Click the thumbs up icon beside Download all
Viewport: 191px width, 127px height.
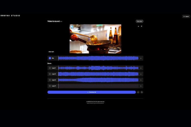tap(138, 92)
